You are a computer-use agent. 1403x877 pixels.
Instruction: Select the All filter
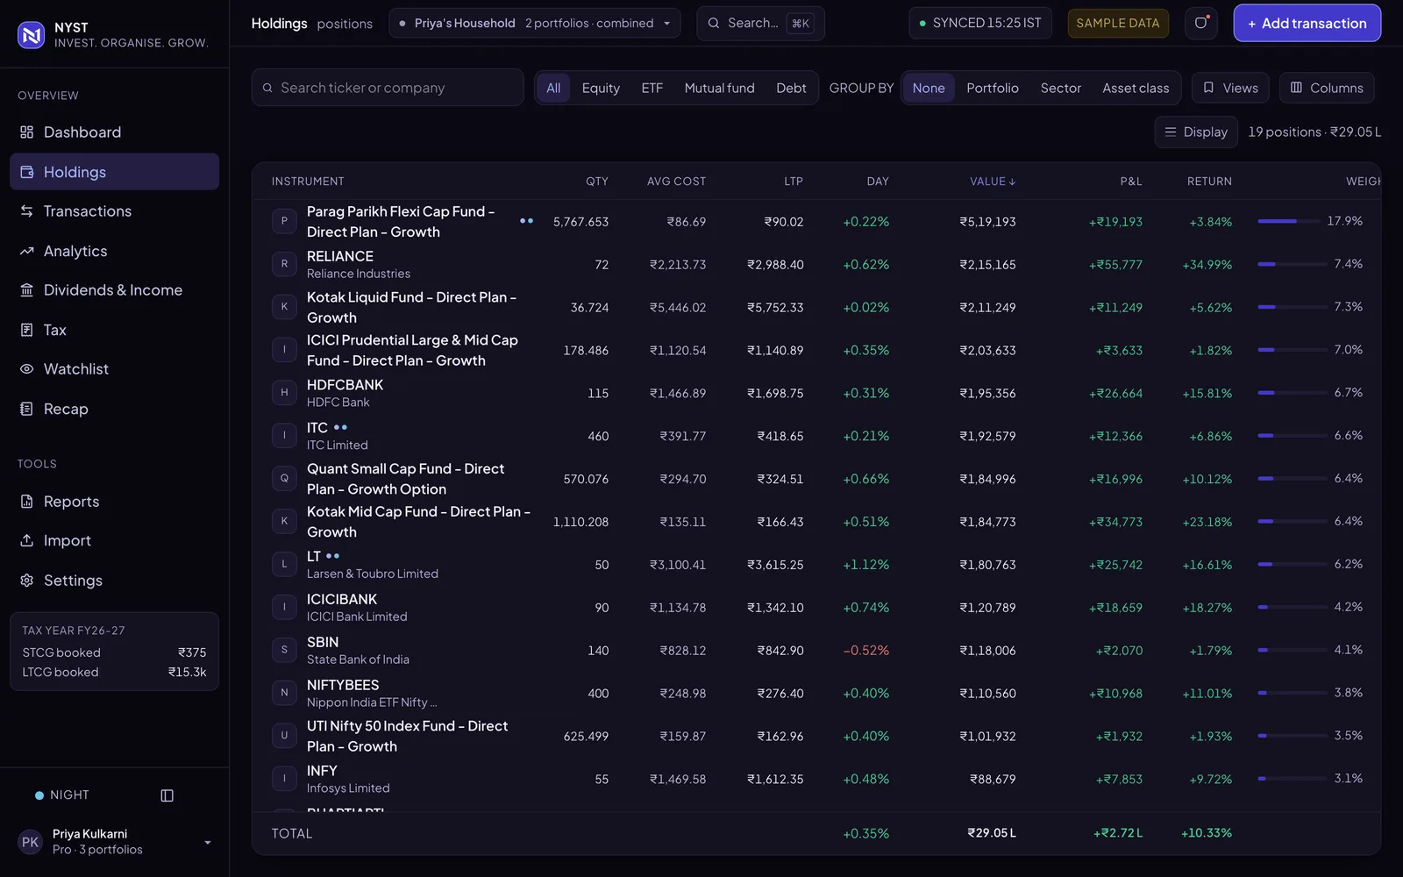(x=553, y=88)
